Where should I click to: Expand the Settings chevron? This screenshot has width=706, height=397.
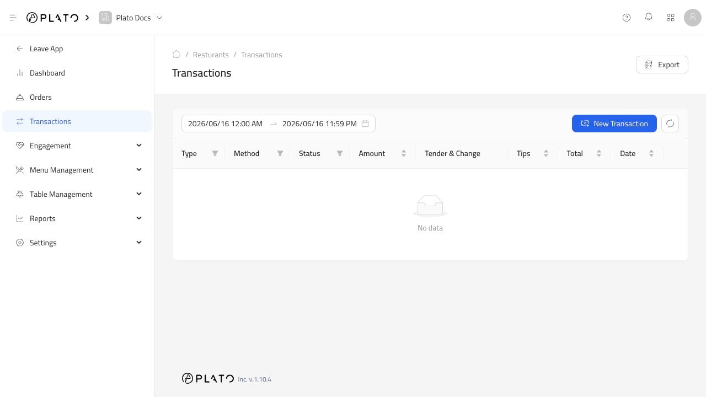(139, 243)
